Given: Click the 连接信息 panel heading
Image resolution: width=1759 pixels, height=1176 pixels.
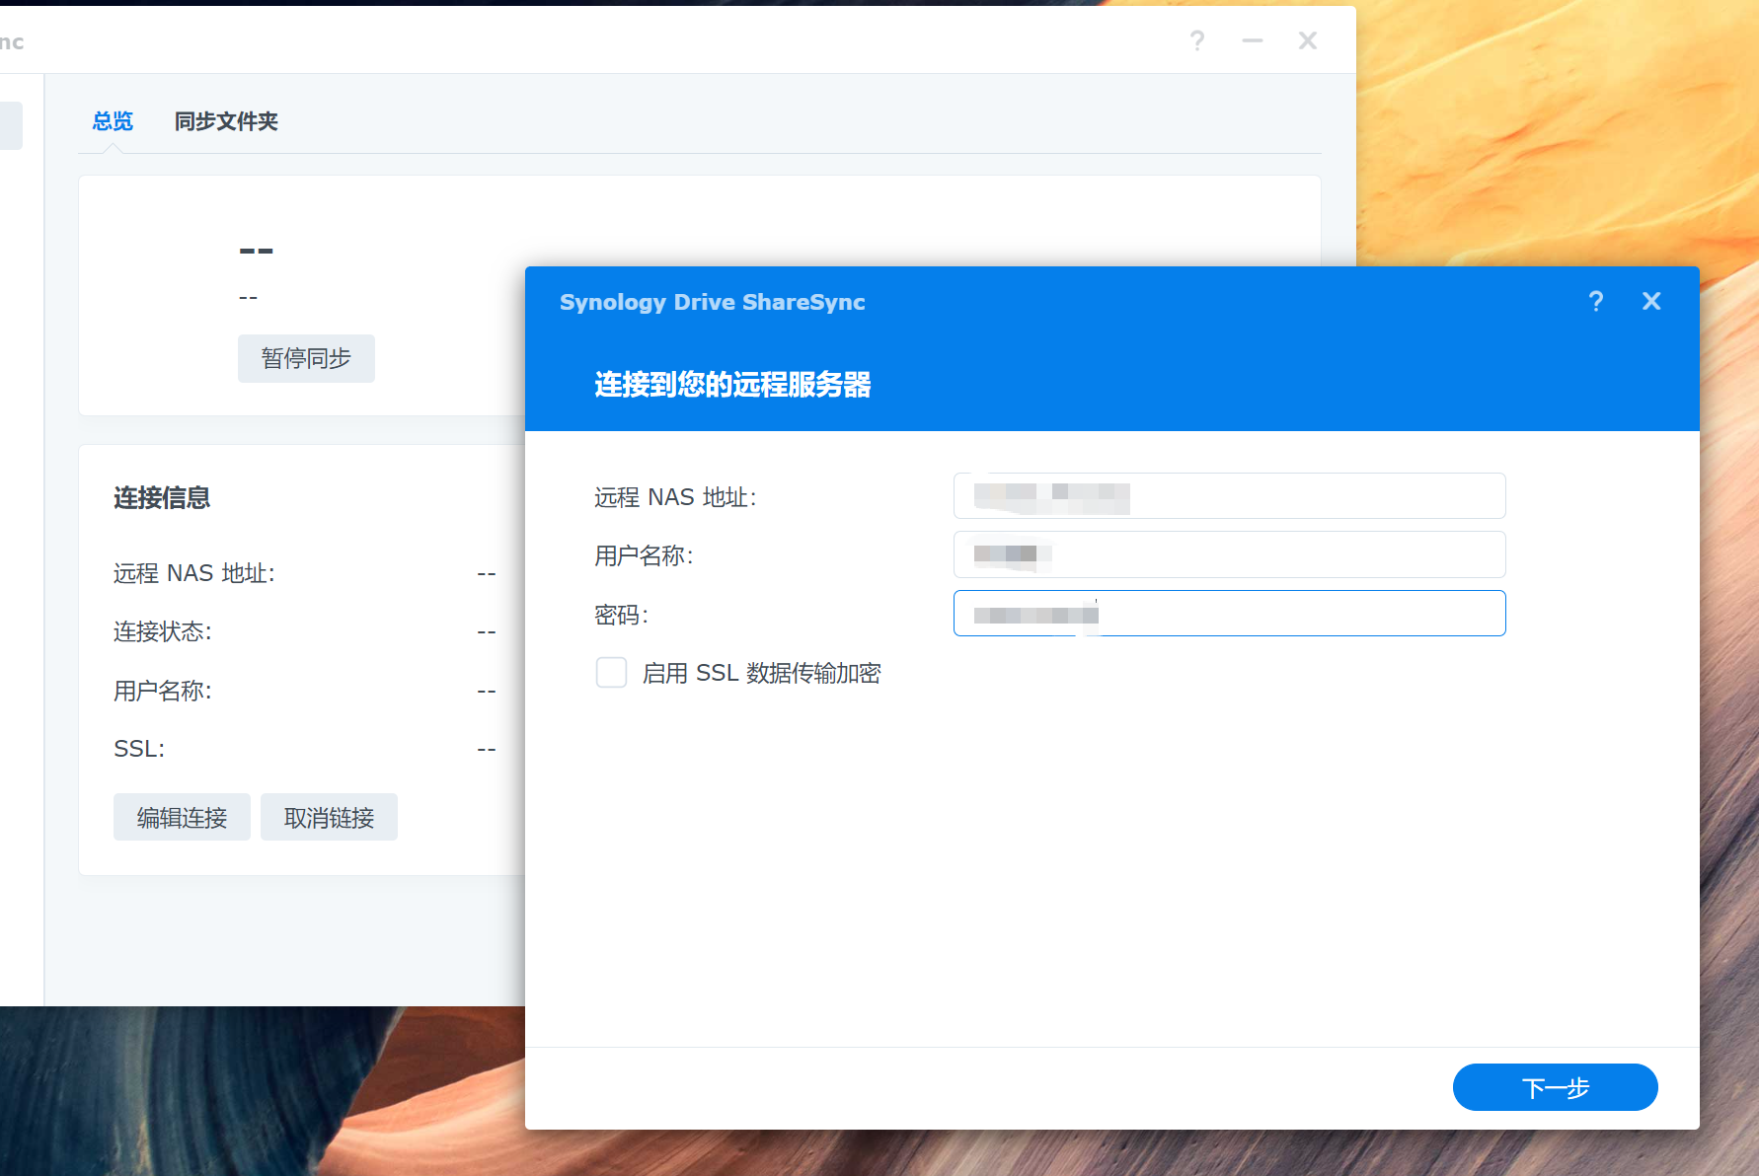Looking at the screenshot, I should [x=161, y=498].
